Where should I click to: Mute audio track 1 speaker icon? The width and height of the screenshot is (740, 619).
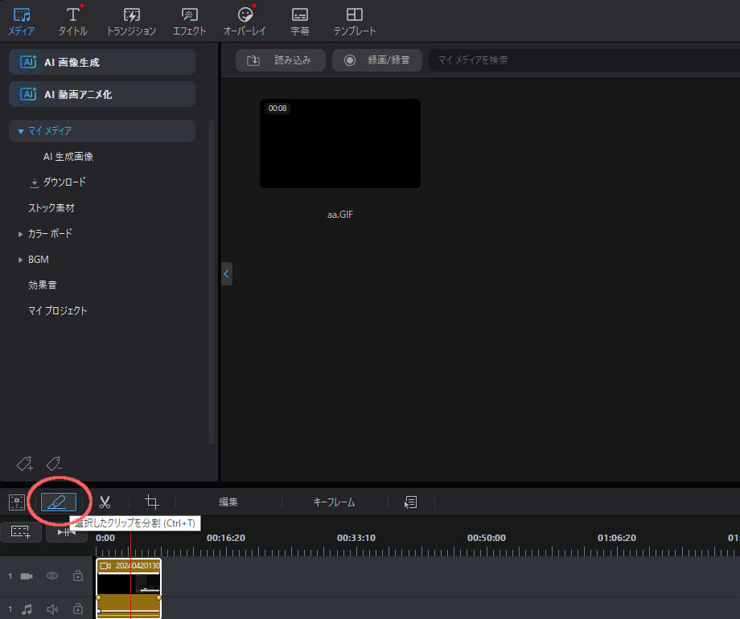[52, 609]
